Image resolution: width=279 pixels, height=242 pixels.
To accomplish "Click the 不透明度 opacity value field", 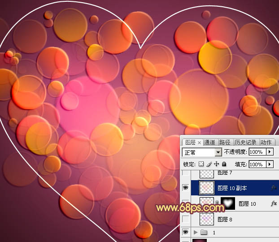I will tap(257, 152).
